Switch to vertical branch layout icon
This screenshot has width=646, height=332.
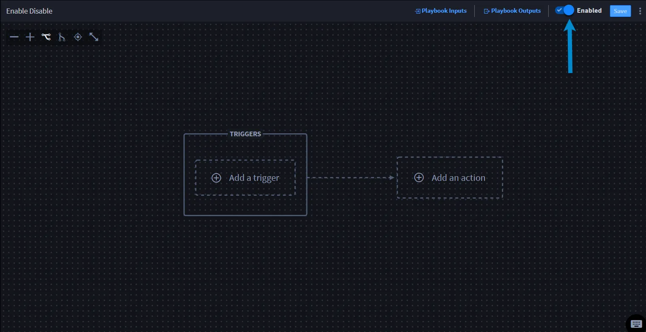tap(62, 37)
